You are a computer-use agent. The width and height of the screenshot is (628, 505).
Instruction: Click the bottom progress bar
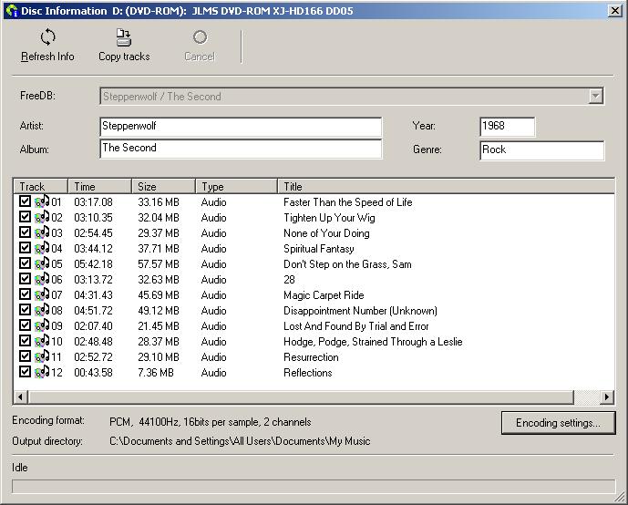314,487
